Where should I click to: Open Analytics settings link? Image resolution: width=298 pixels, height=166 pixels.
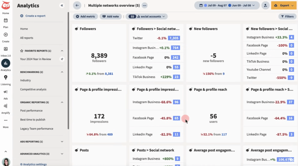pos(33,164)
